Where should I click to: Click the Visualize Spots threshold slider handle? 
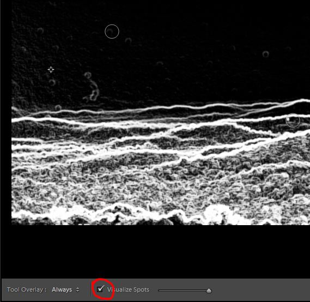pos(209,291)
